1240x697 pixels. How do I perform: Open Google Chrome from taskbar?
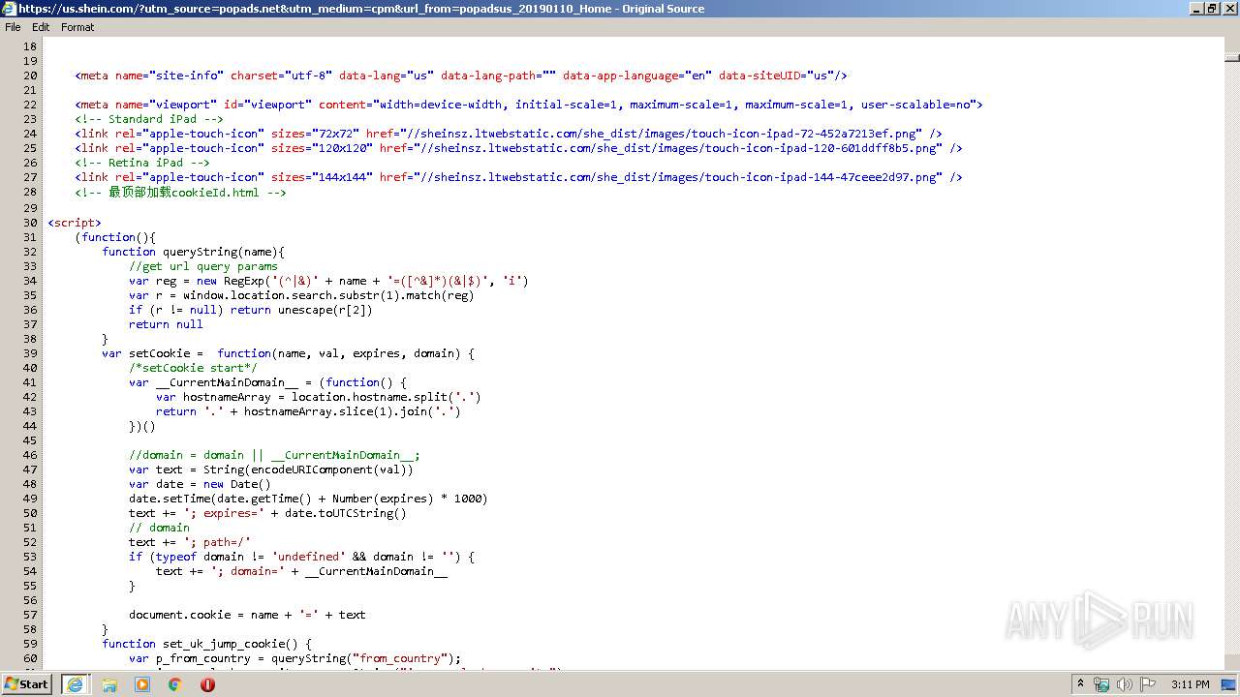pyautogui.click(x=174, y=683)
